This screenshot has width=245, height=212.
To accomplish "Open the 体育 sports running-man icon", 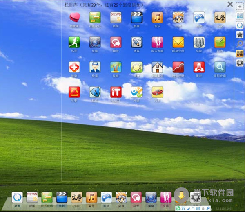I will (74, 42).
